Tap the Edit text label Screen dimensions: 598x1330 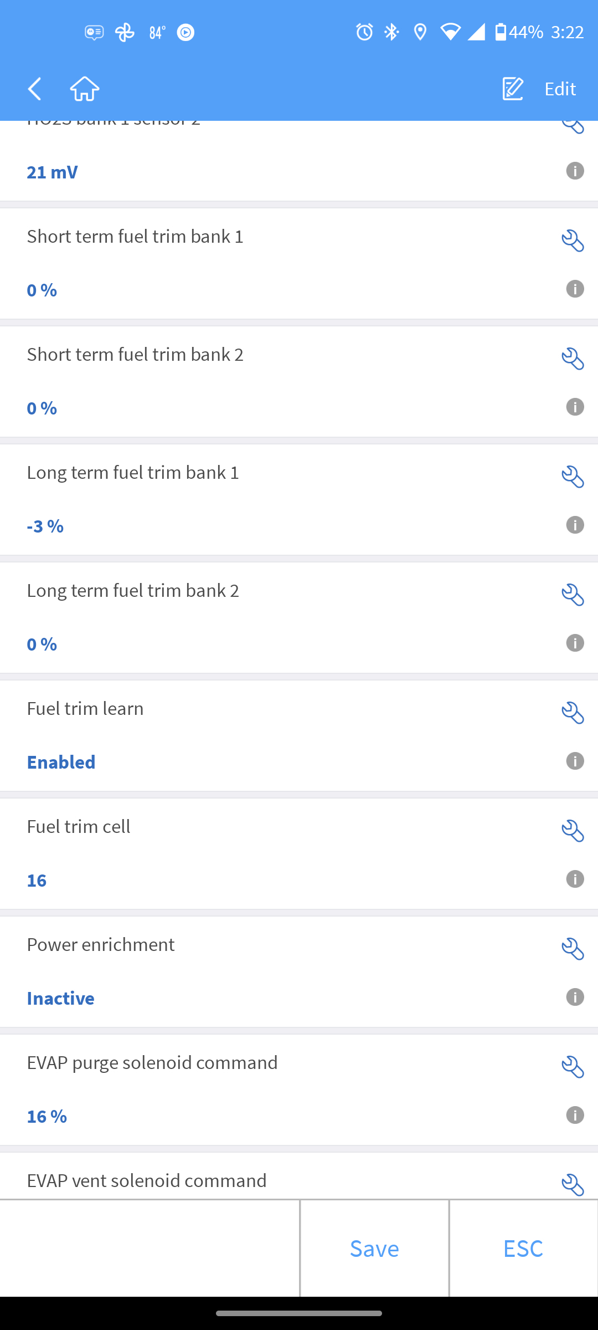(560, 89)
